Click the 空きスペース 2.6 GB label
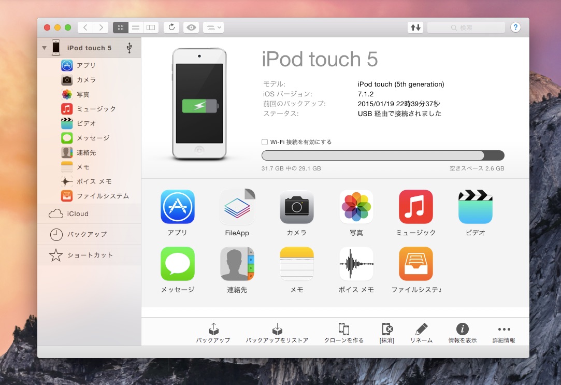This screenshot has width=561, height=385. tap(477, 168)
